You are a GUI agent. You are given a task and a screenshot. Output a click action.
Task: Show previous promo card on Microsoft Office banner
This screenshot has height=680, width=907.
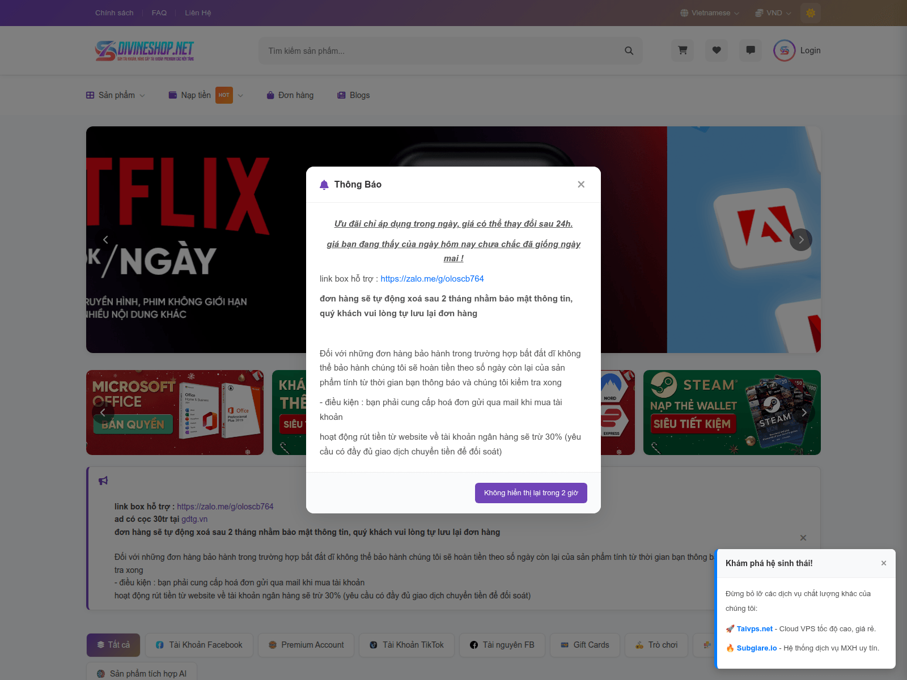103,413
